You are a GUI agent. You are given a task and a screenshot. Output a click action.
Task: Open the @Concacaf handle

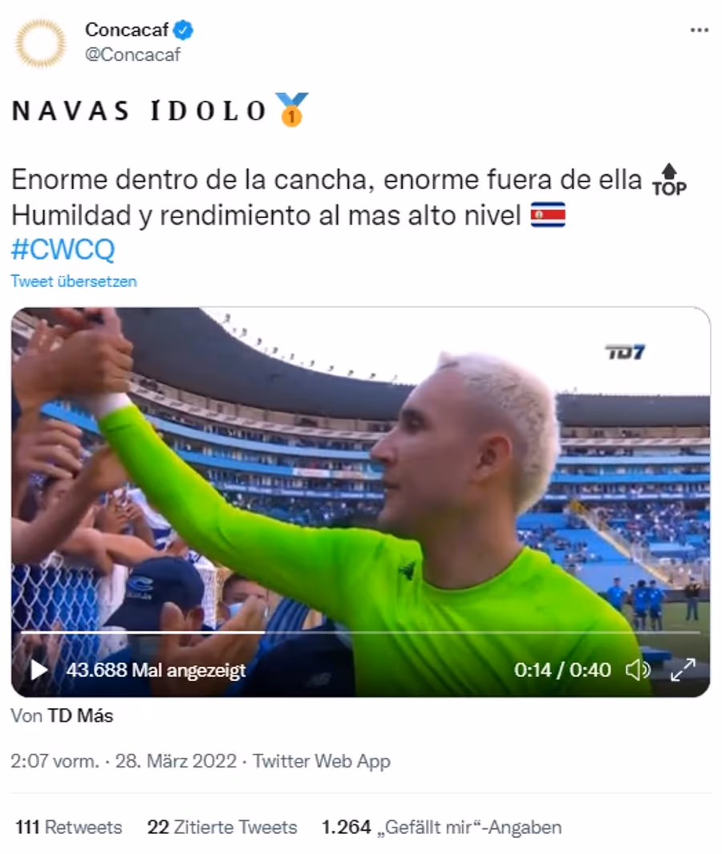point(132,55)
